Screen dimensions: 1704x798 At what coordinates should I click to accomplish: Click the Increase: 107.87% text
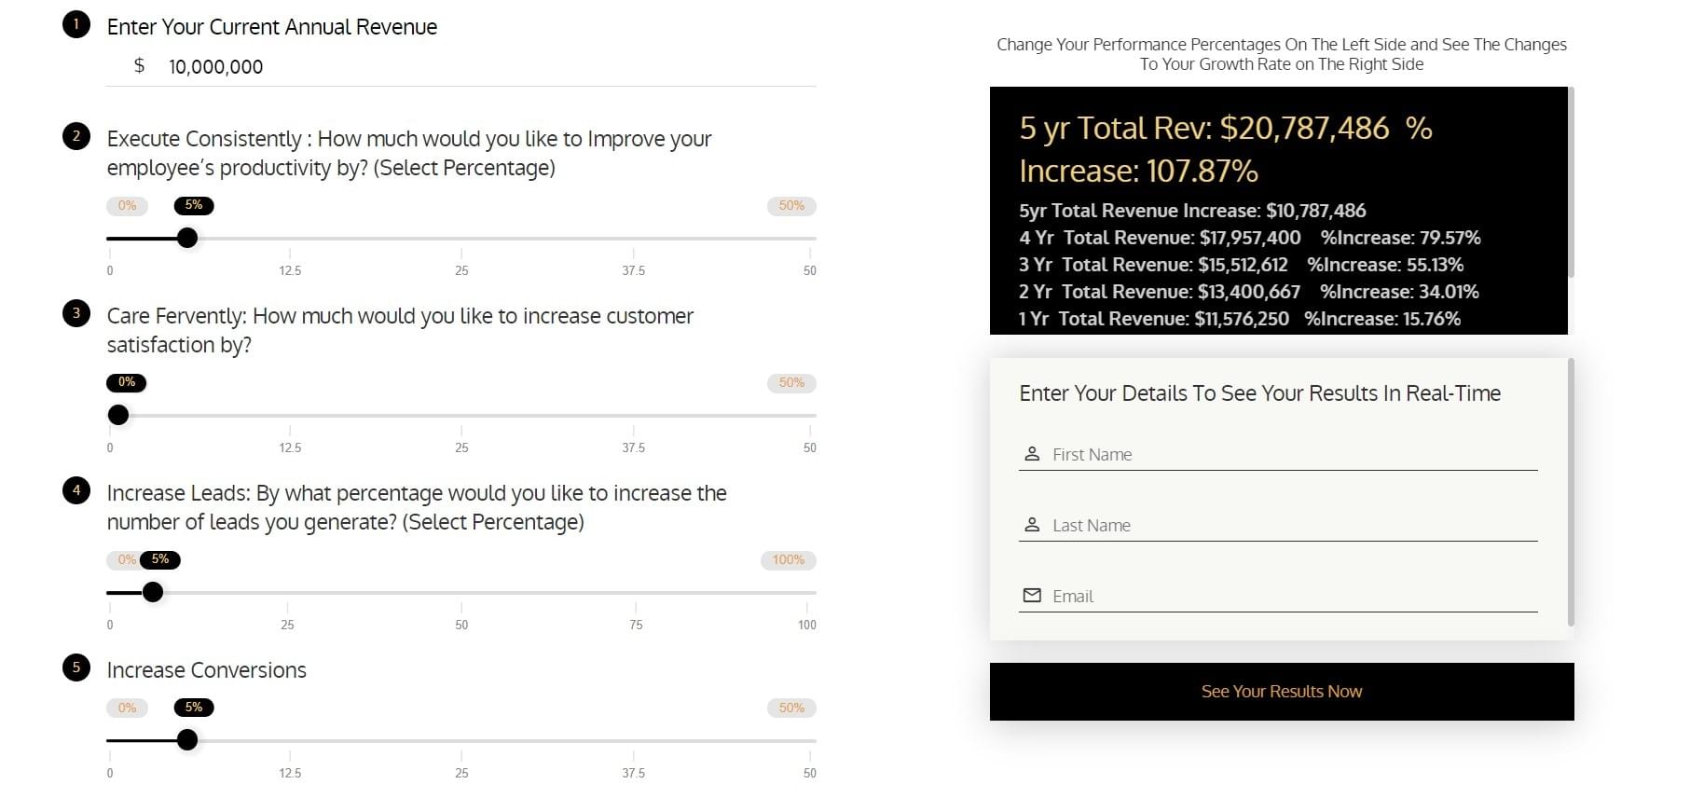coord(1138,172)
